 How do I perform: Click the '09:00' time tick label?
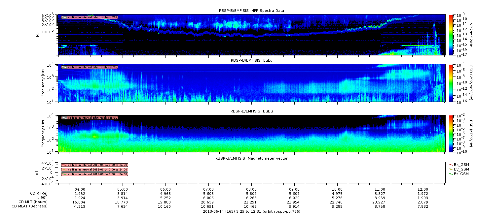pyautogui.click(x=294, y=189)
